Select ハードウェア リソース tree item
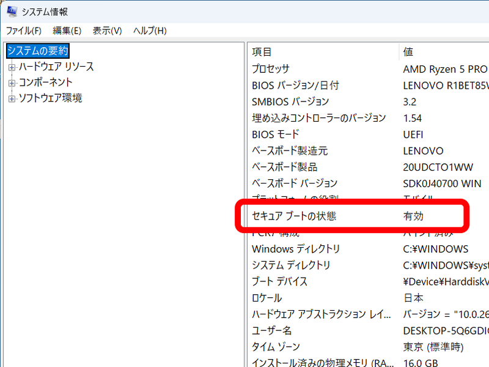The width and height of the screenshot is (489, 367). point(56,67)
